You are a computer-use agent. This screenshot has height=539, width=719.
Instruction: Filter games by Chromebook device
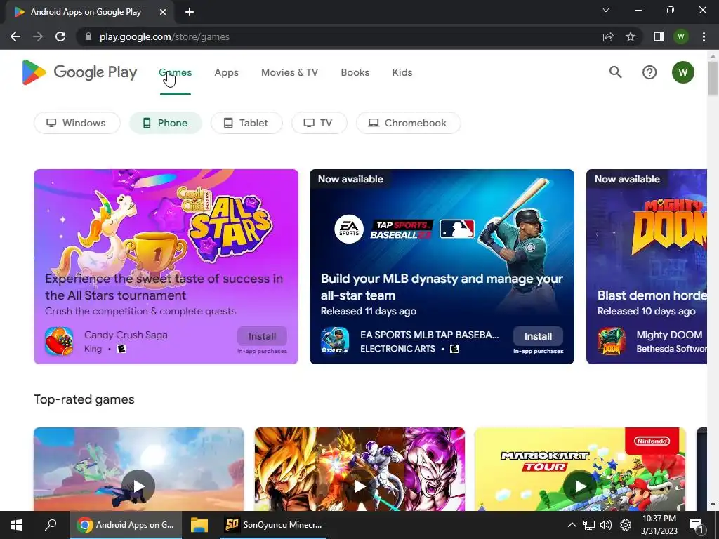[408, 123]
